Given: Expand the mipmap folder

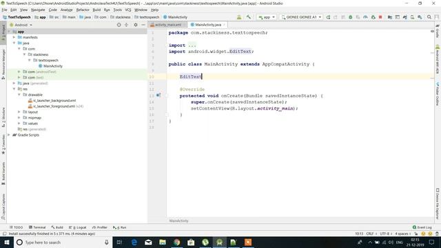Looking at the screenshot, I should coord(19,118).
